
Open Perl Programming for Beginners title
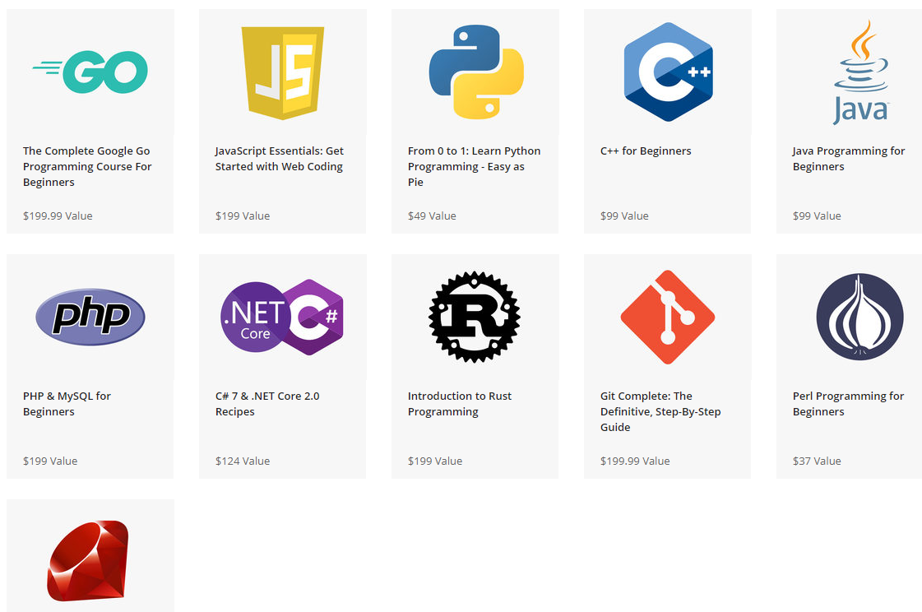pos(849,404)
